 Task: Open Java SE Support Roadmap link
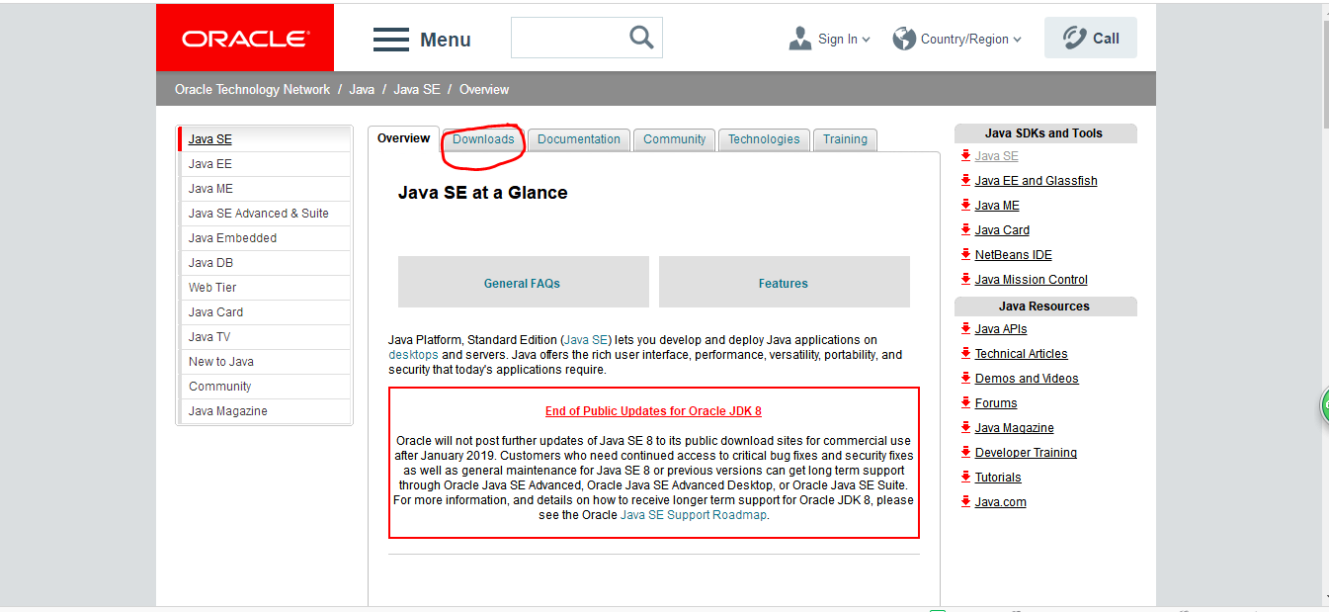(x=693, y=515)
